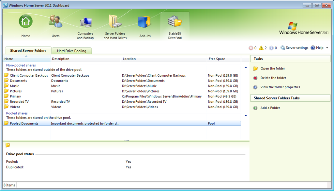334x191 pixels.
Task: Click info icon beside View folder properties
Action: pyautogui.click(x=255, y=87)
